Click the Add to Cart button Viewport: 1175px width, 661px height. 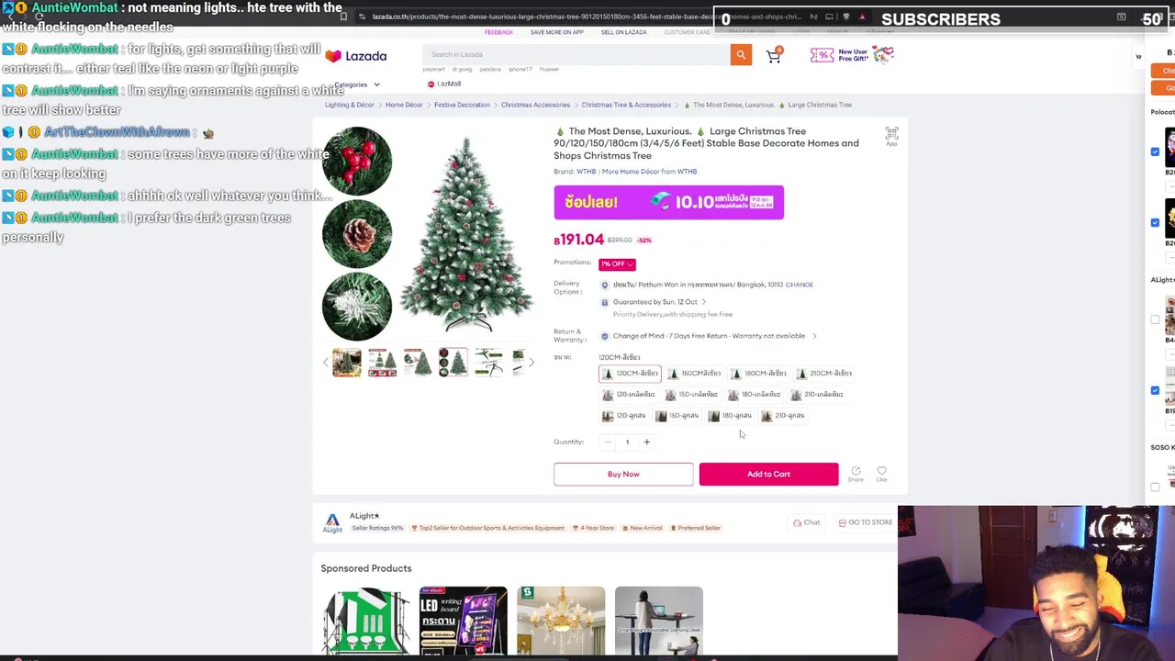pyautogui.click(x=768, y=474)
